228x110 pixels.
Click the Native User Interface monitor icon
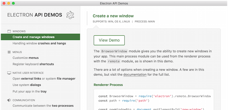pyautogui.click(x=9, y=73)
